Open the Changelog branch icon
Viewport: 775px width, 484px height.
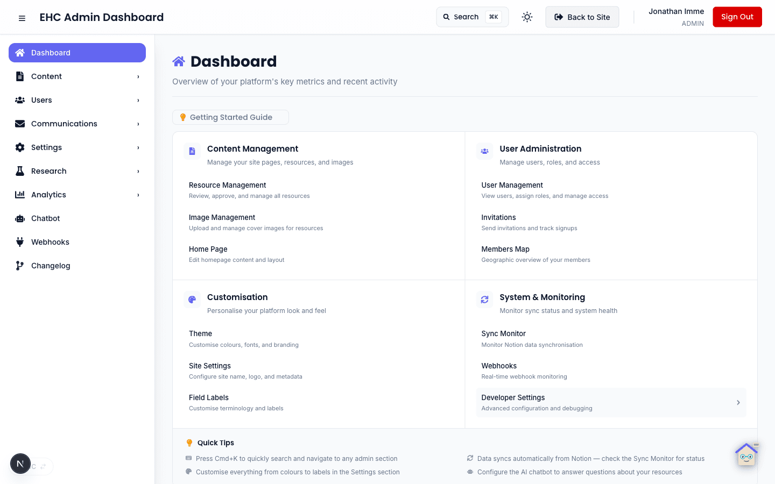[19, 266]
